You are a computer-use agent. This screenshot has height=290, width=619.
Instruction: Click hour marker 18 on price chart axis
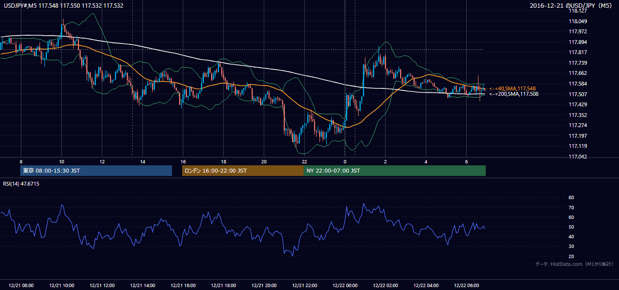pyautogui.click(x=223, y=161)
